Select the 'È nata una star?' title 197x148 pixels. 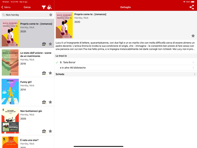[x=29, y=140]
